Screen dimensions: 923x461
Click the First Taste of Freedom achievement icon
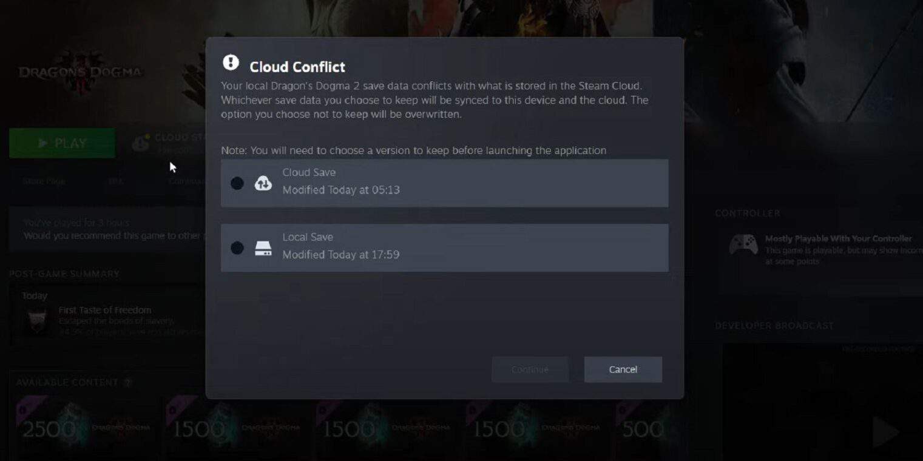click(38, 321)
